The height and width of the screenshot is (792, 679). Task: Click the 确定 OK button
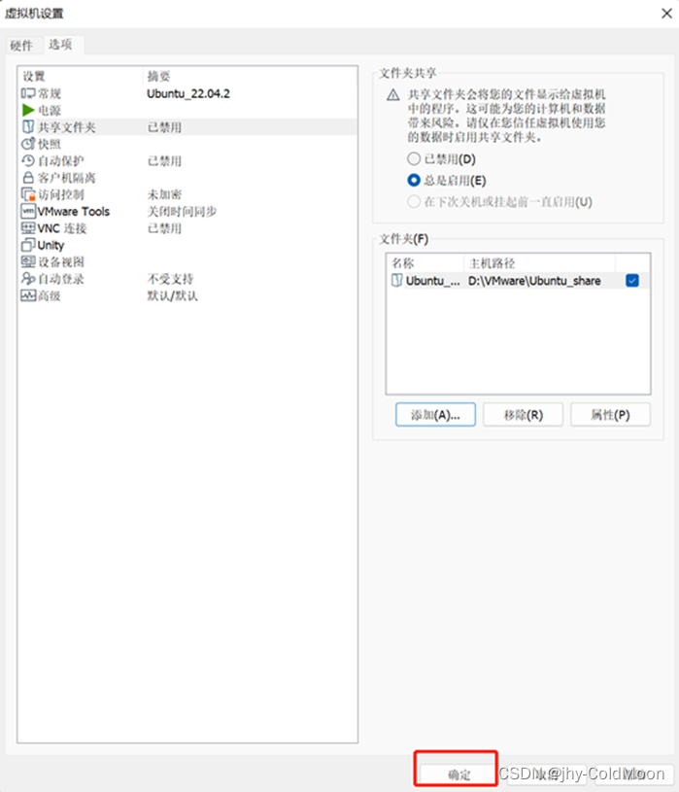tap(458, 775)
